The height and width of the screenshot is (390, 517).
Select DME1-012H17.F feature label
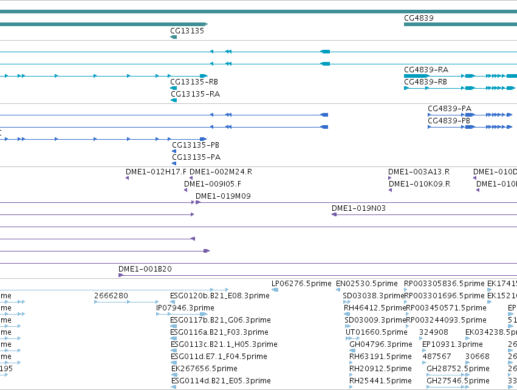pyautogui.click(x=156, y=172)
